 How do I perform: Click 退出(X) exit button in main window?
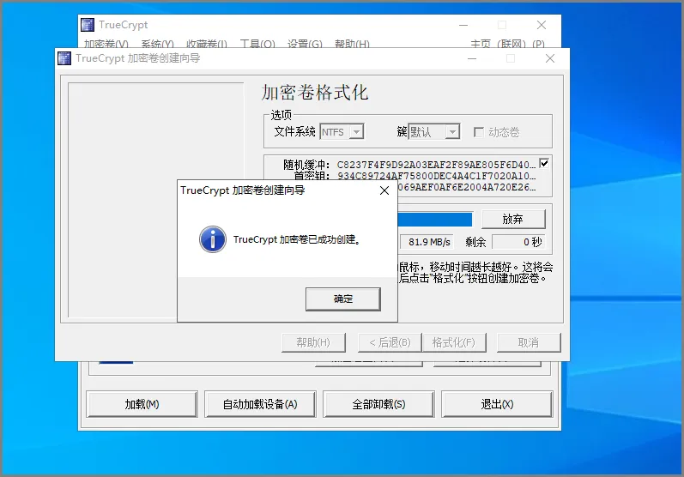point(497,404)
